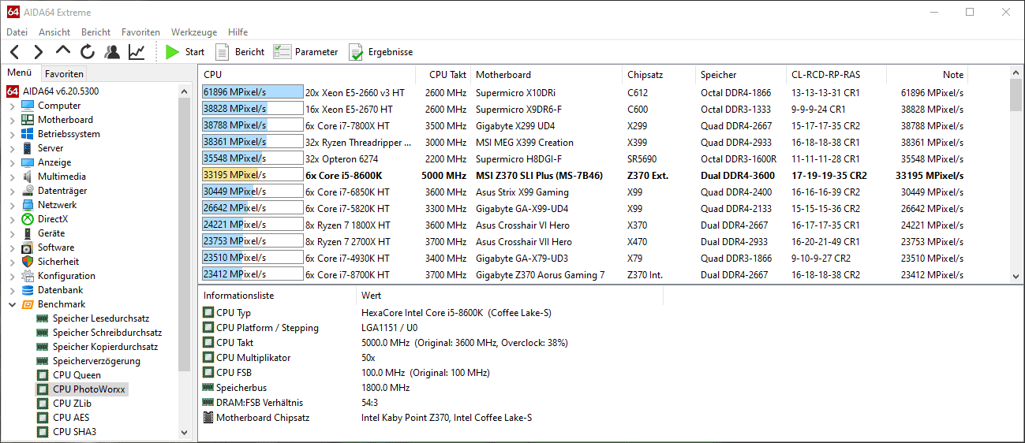
Task: Open the Ansicht menu
Action: pos(54,32)
